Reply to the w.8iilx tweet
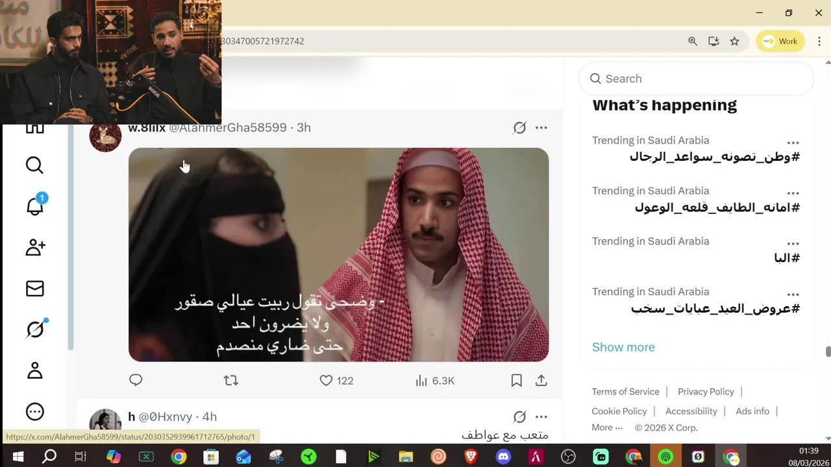Image resolution: width=831 pixels, height=467 pixels. point(136,380)
